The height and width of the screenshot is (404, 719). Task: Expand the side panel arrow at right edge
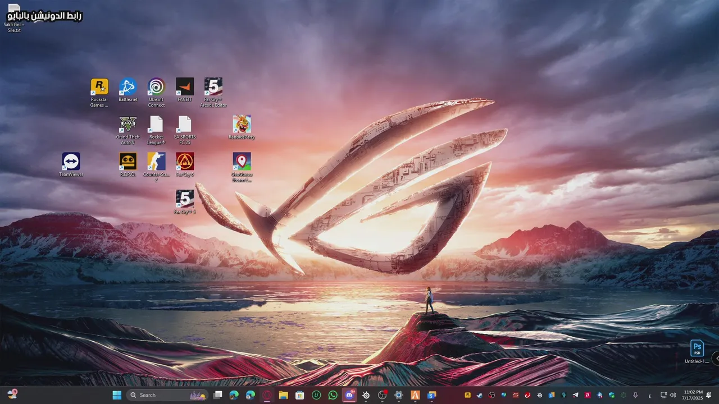point(716,358)
